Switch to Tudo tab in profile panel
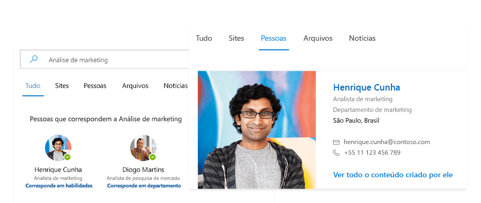 point(204,38)
